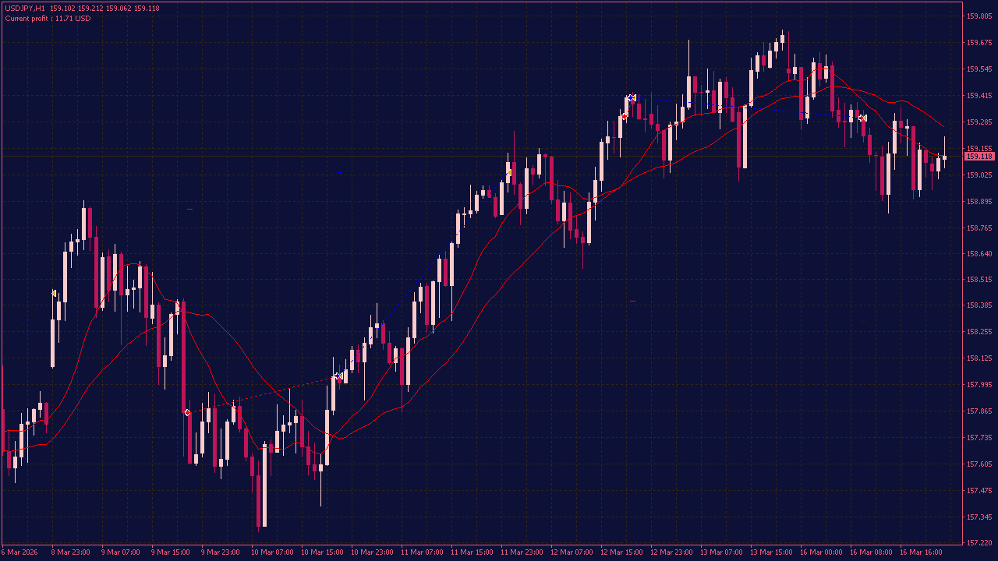The width and height of the screenshot is (998, 561).
Task: Pick the 10 Mar 23:00 time label
Action: tap(372, 552)
